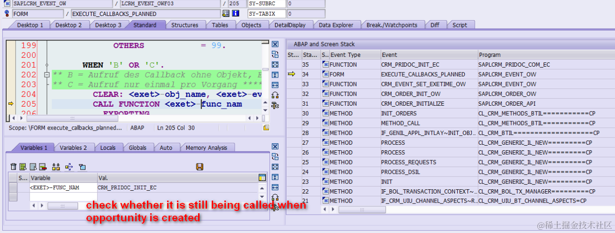
Task: Click the program icon beside SAPLCRM_EVENT_OW
Action: pos(7,4)
